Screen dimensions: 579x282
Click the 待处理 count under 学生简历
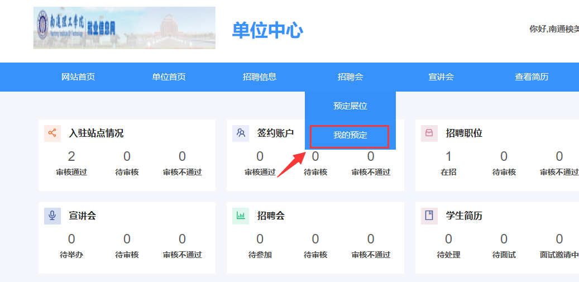[x=448, y=239]
